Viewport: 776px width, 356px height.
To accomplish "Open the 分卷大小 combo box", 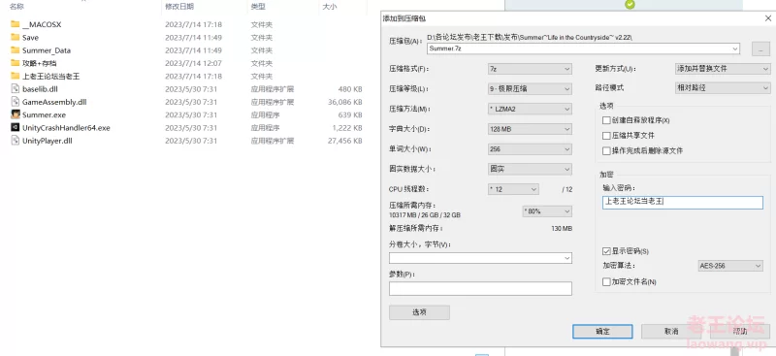I will (x=480, y=258).
